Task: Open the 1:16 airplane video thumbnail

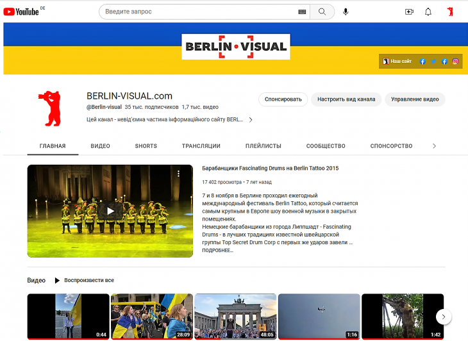Action: [x=319, y=317]
